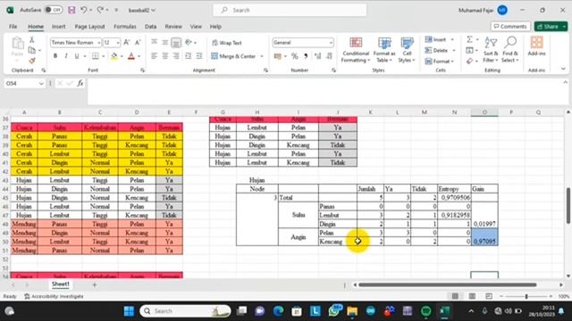Open font size dropdown

(x=118, y=43)
